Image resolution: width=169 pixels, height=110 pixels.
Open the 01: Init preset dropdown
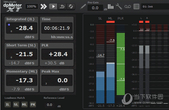(155, 7)
